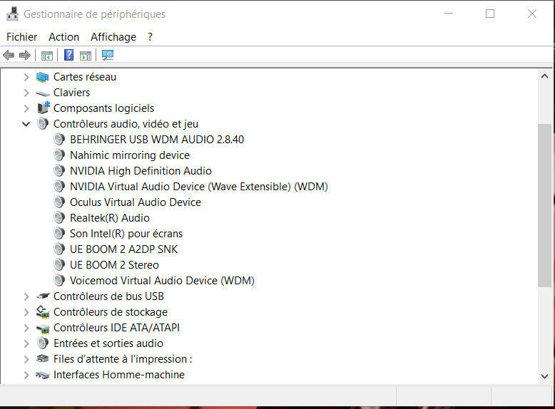This screenshot has width=555, height=409.
Task: Click the Composants logiciels icon
Action: (x=44, y=108)
